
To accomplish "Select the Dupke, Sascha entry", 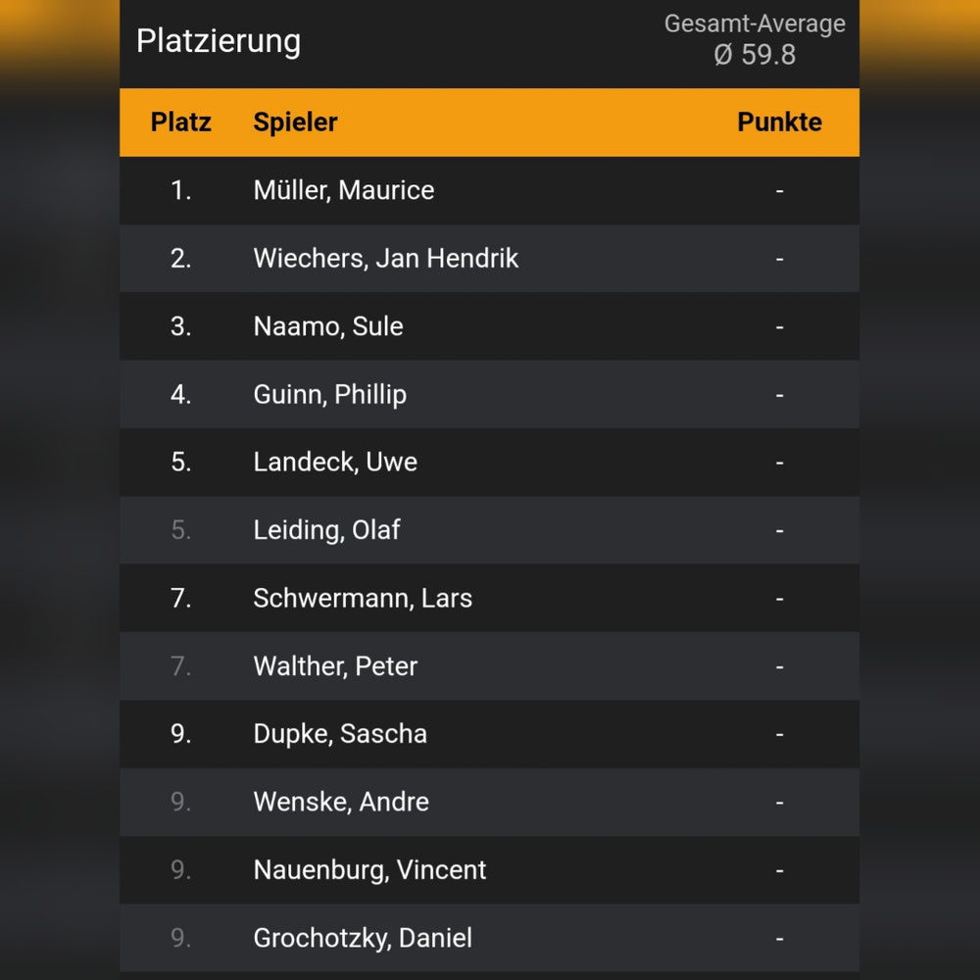I will coord(489,734).
